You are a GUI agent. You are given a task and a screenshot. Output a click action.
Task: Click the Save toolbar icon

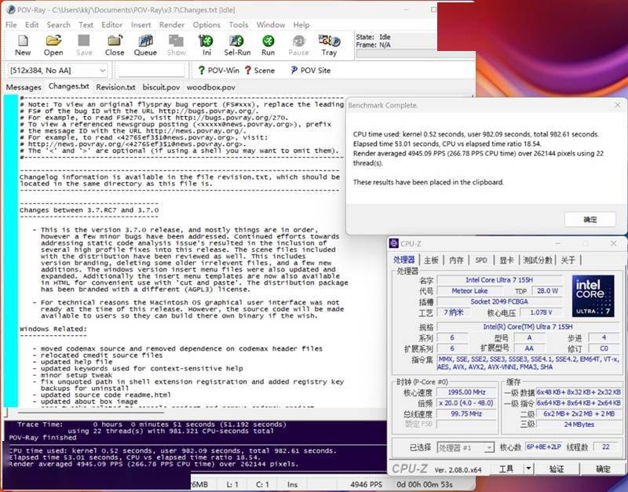[84, 41]
